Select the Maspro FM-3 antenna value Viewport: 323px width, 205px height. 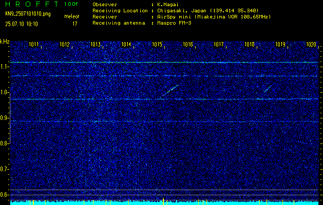tap(174, 23)
